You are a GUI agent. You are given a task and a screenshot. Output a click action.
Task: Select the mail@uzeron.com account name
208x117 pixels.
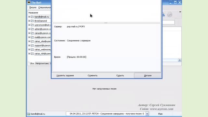[x=43, y=37]
